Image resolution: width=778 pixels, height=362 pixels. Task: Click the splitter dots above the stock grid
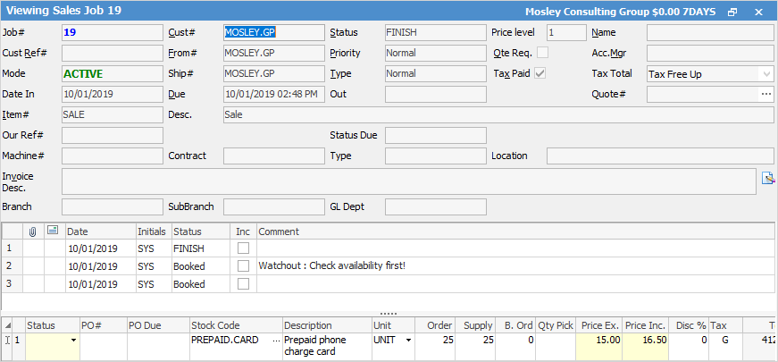pyautogui.click(x=389, y=313)
